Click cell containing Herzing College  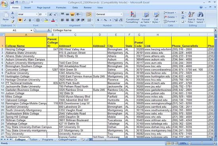26,49
